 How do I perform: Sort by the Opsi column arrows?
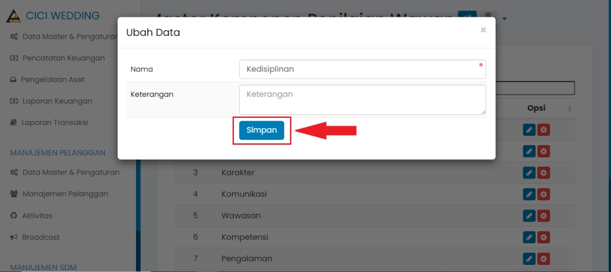point(569,108)
